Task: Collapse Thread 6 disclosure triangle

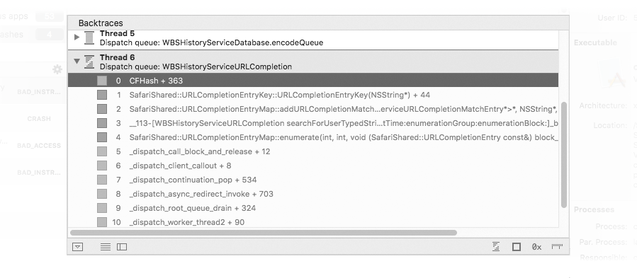Action: tap(77, 61)
